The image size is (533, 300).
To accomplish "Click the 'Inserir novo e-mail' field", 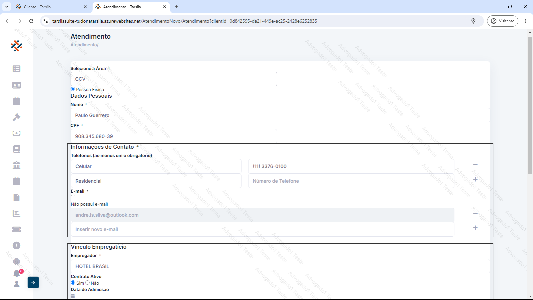I will 262,229.
